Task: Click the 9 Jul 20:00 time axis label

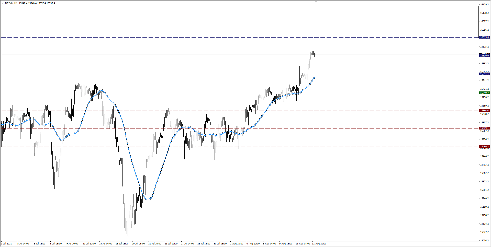Action: 72,244
